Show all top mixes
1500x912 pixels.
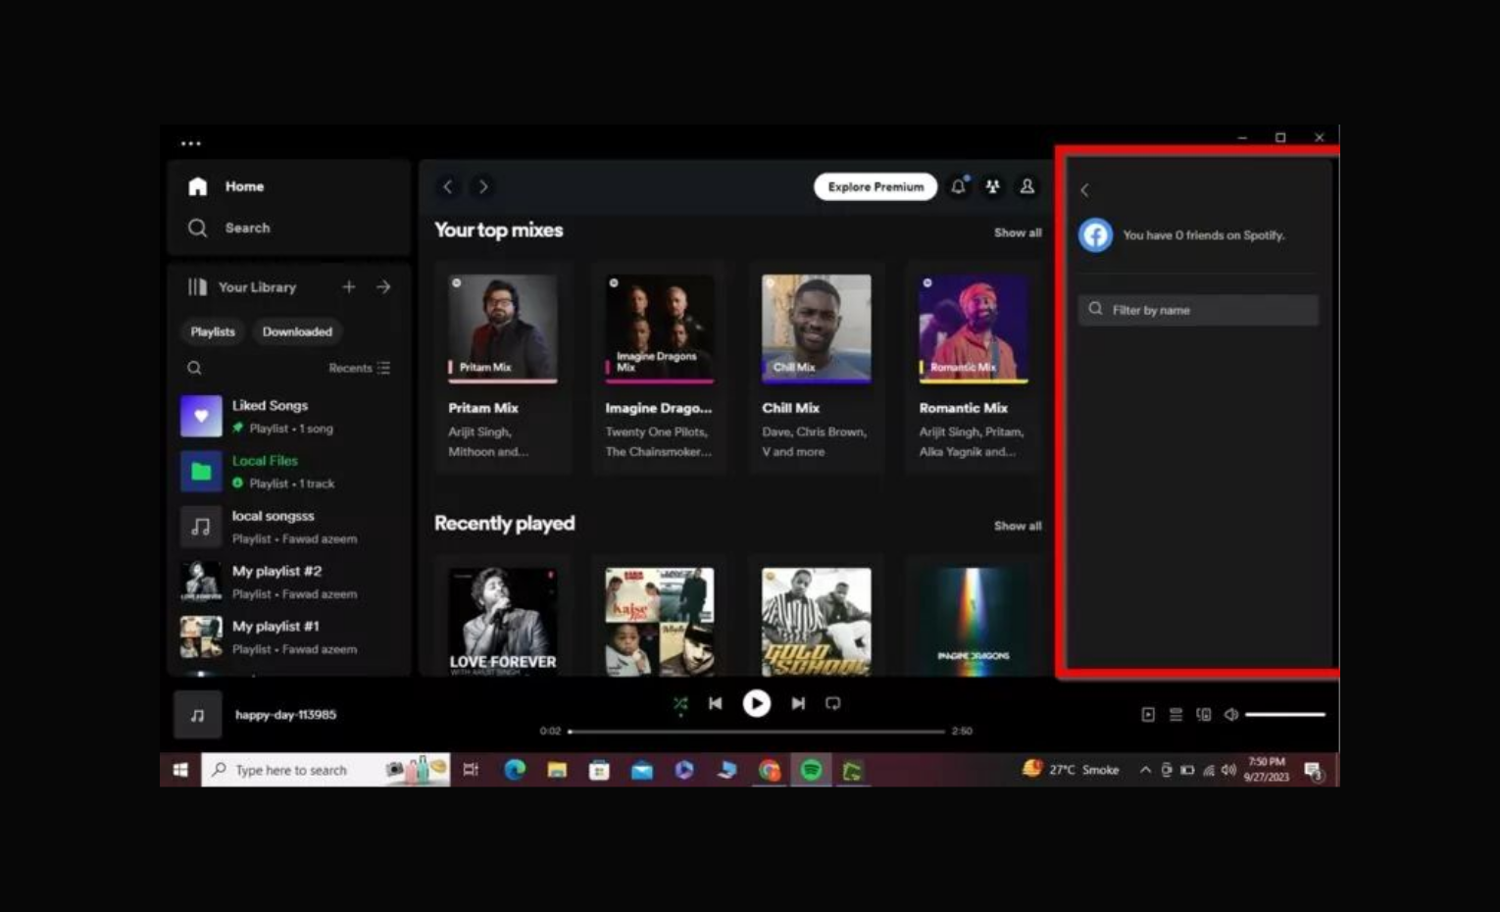(1018, 232)
